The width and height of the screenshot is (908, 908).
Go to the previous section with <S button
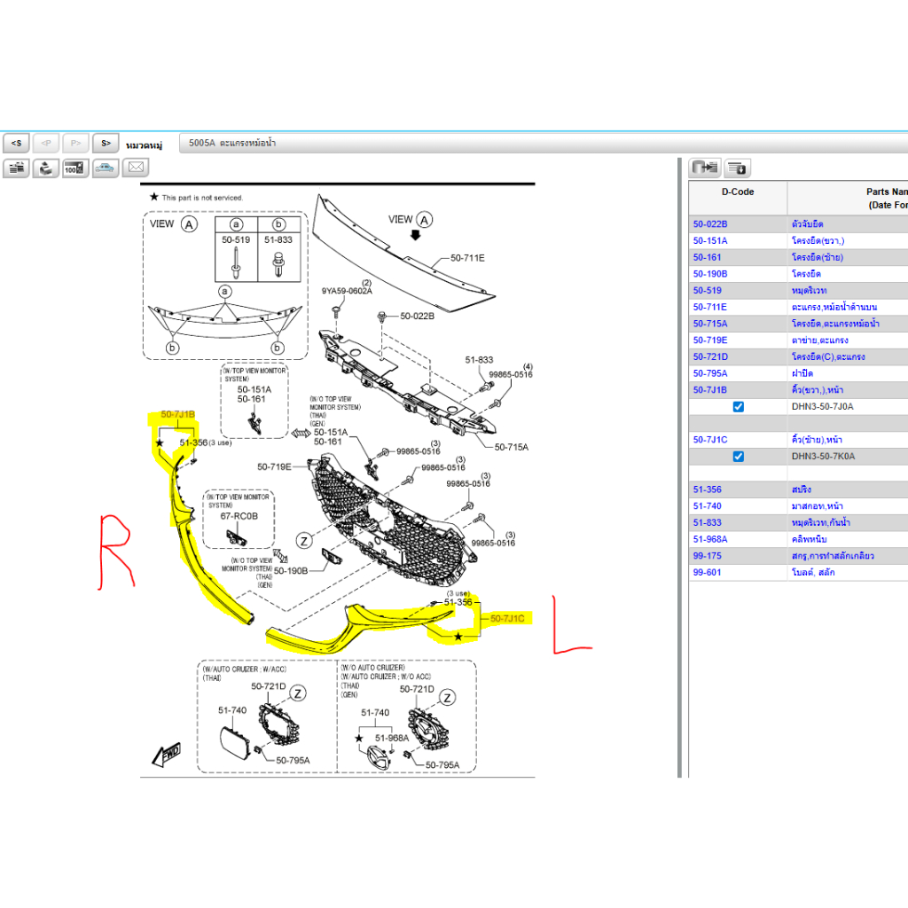pyautogui.click(x=16, y=143)
